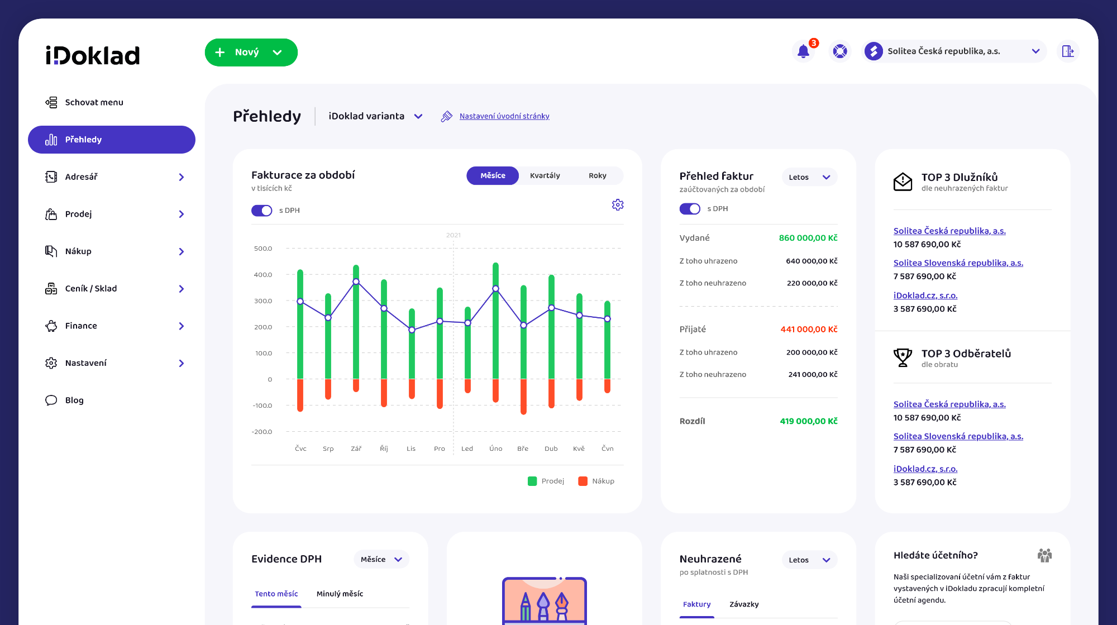Expand the Adresář submenu chevron
This screenshot has width=1117, height=625.
tap(182, 177)
